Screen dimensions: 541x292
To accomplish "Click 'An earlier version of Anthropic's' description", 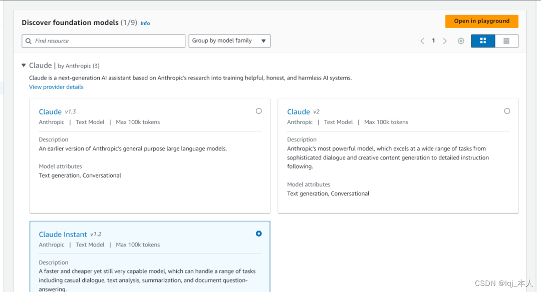I will point(133,148).
